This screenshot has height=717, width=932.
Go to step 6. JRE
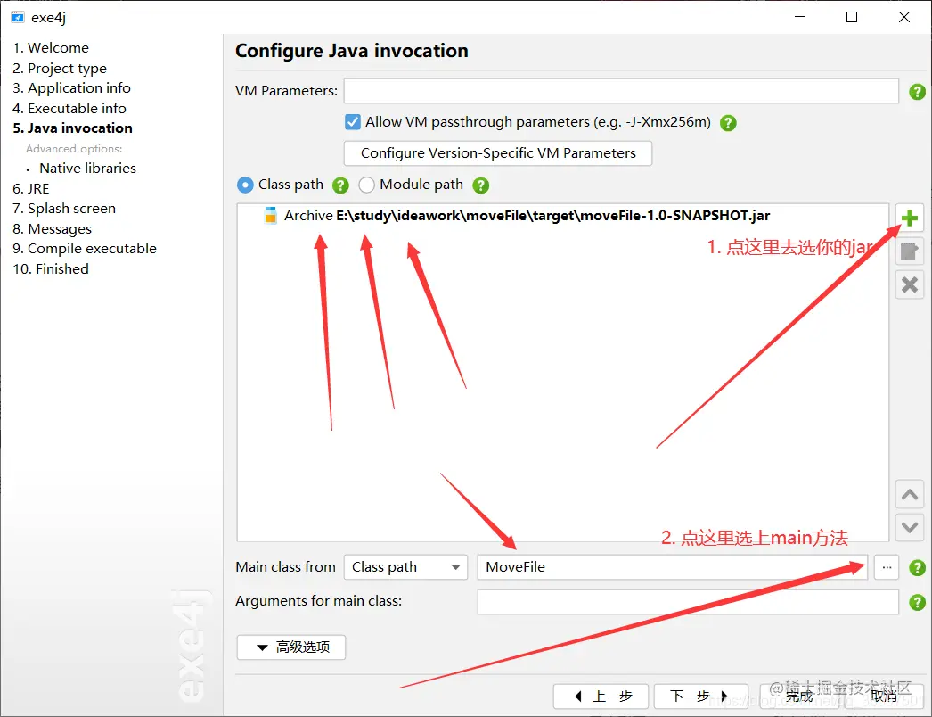31,189
